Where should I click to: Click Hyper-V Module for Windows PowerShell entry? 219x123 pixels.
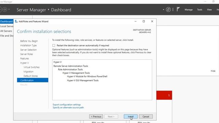(x=87, y=77)
